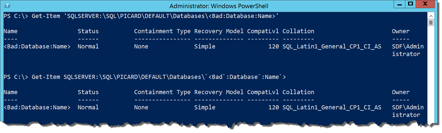Click the first Get-Item command line

click(x=141, y=16)
